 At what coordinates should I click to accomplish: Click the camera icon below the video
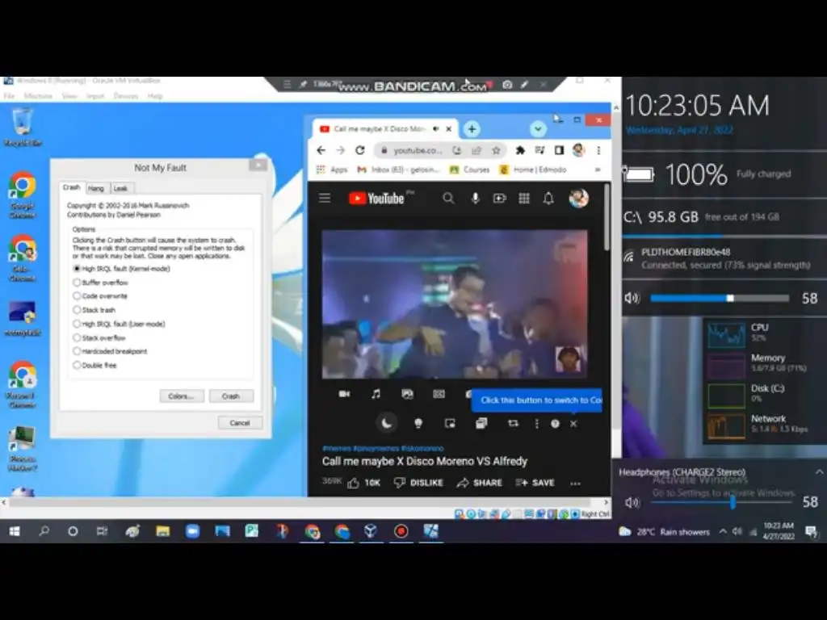point(344,394)
